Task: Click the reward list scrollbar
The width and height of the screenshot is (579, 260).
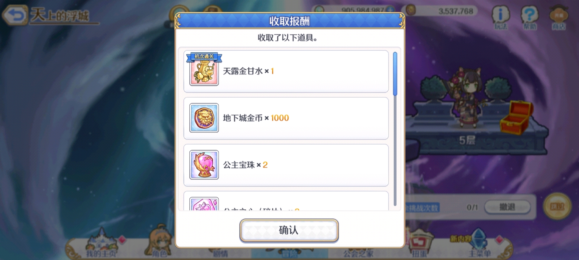Action: [x=395, y=129]
